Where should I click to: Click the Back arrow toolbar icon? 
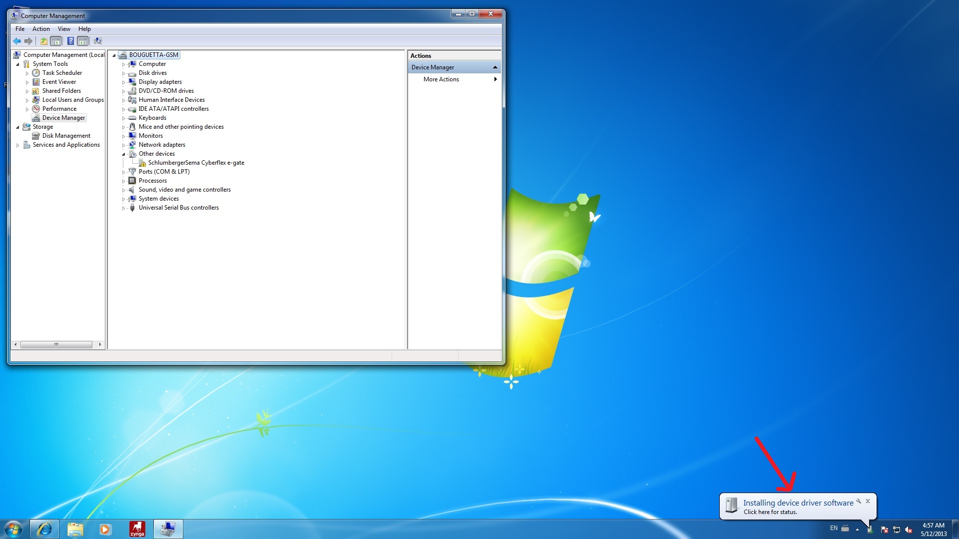tap(17, 41)
